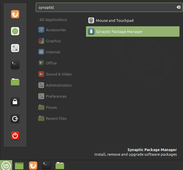Click the Graphics category icon
Image resolution: width=183 pixels, height=170 pixels.
(41, 41)
